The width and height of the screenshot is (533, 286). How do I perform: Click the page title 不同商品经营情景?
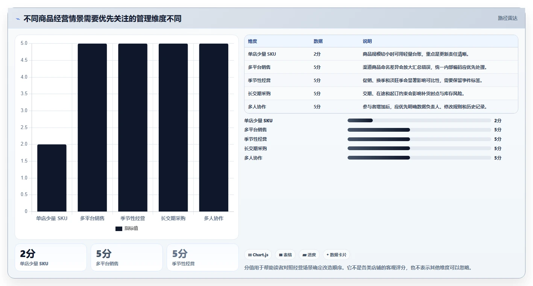point(102,18)
